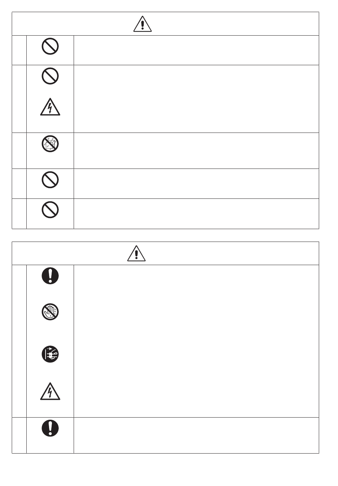Click the electric shock triangle in the first table
The image size is (338, 486).
click(x=50, y=107)
